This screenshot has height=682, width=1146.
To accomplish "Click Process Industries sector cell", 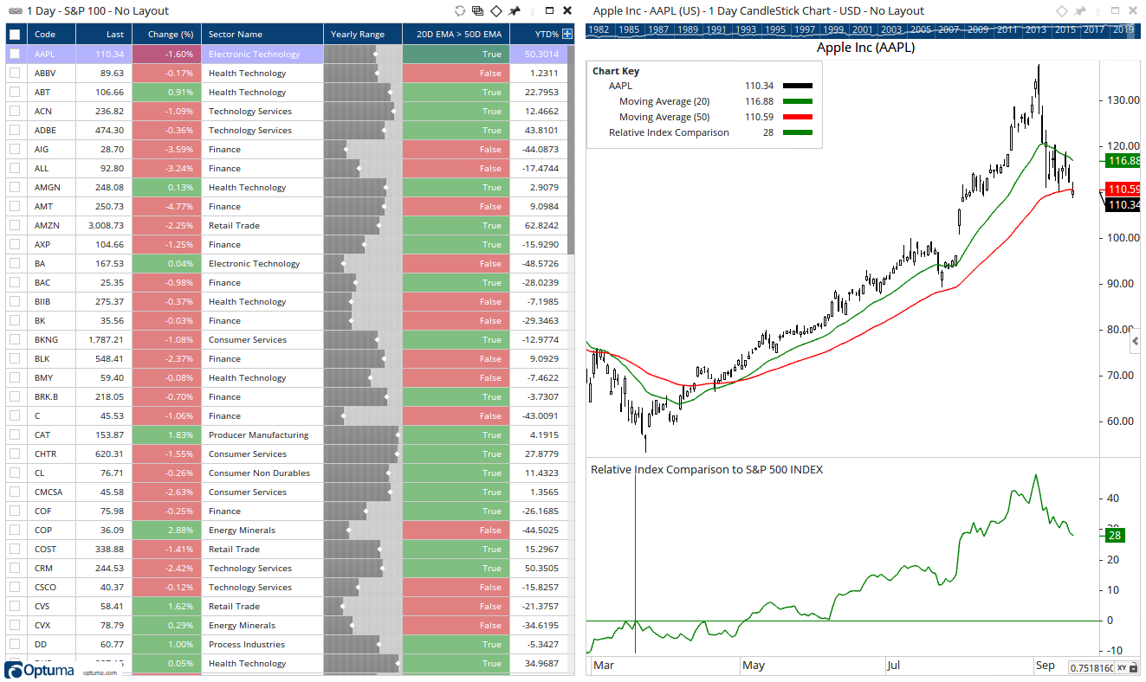I will [x=262, y=644].
